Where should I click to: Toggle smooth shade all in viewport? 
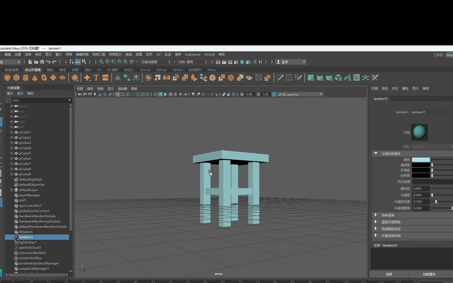point(160,94)
